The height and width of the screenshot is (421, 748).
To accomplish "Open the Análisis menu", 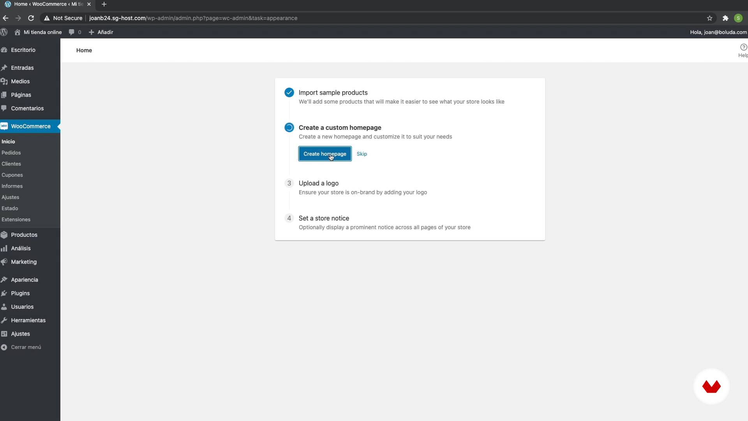I will point(21,248).
